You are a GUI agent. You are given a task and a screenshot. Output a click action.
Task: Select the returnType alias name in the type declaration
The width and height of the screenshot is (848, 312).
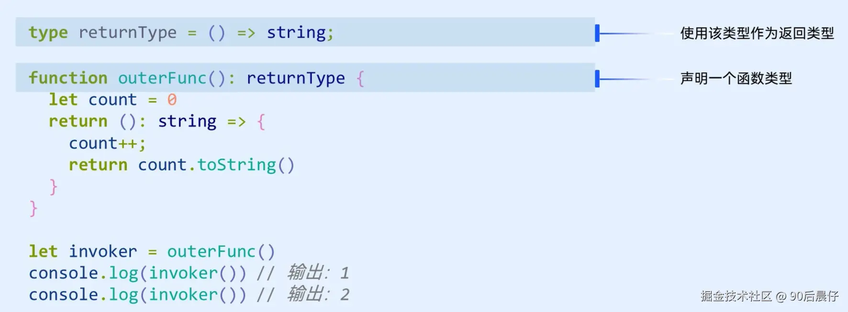(x=128, y=33)
